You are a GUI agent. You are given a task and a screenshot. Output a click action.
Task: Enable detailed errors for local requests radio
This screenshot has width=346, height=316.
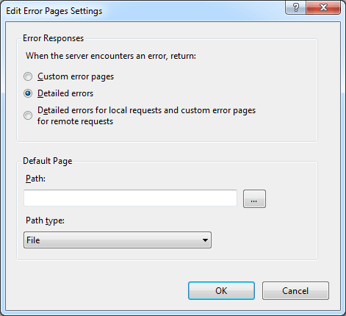click(28, 115)
